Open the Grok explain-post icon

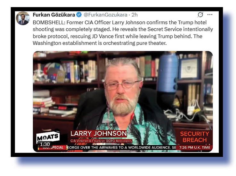pos(200,15)
